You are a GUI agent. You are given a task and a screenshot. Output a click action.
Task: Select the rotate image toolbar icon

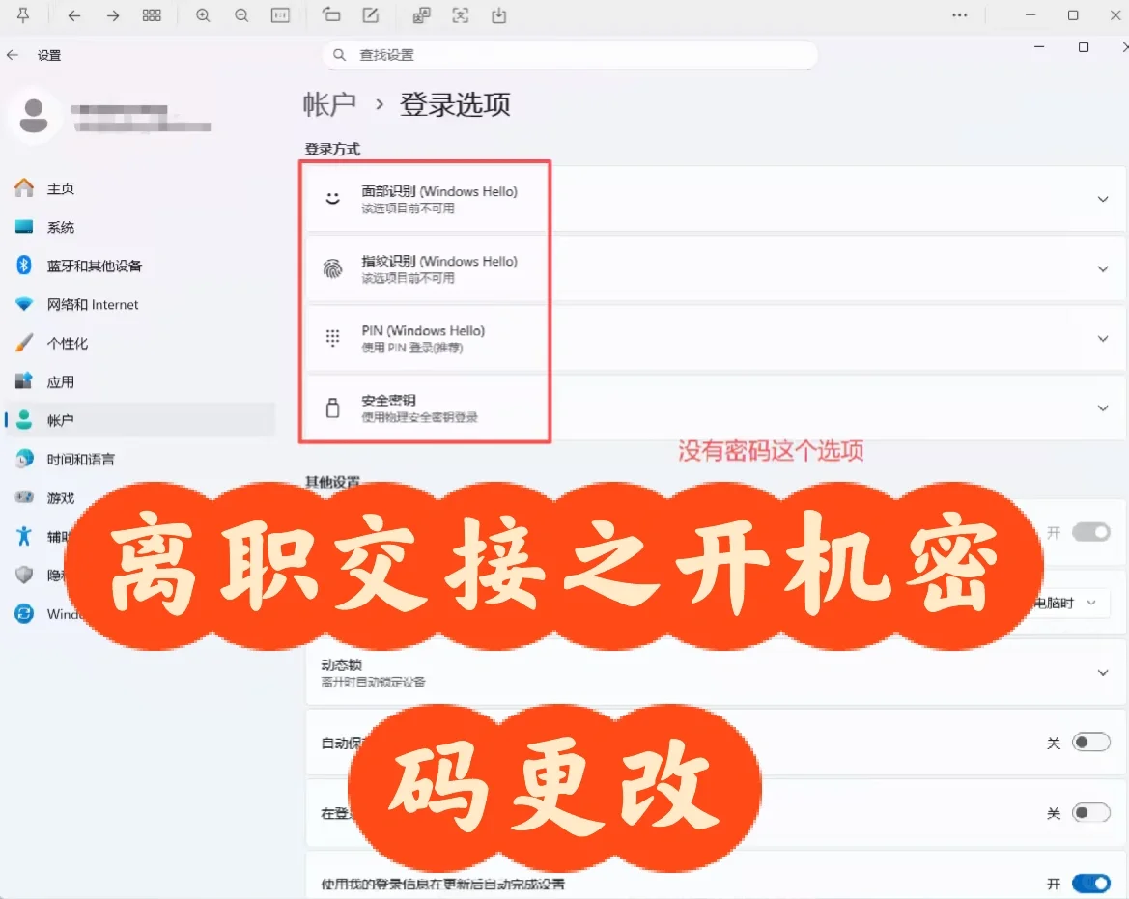click(329, 15)
